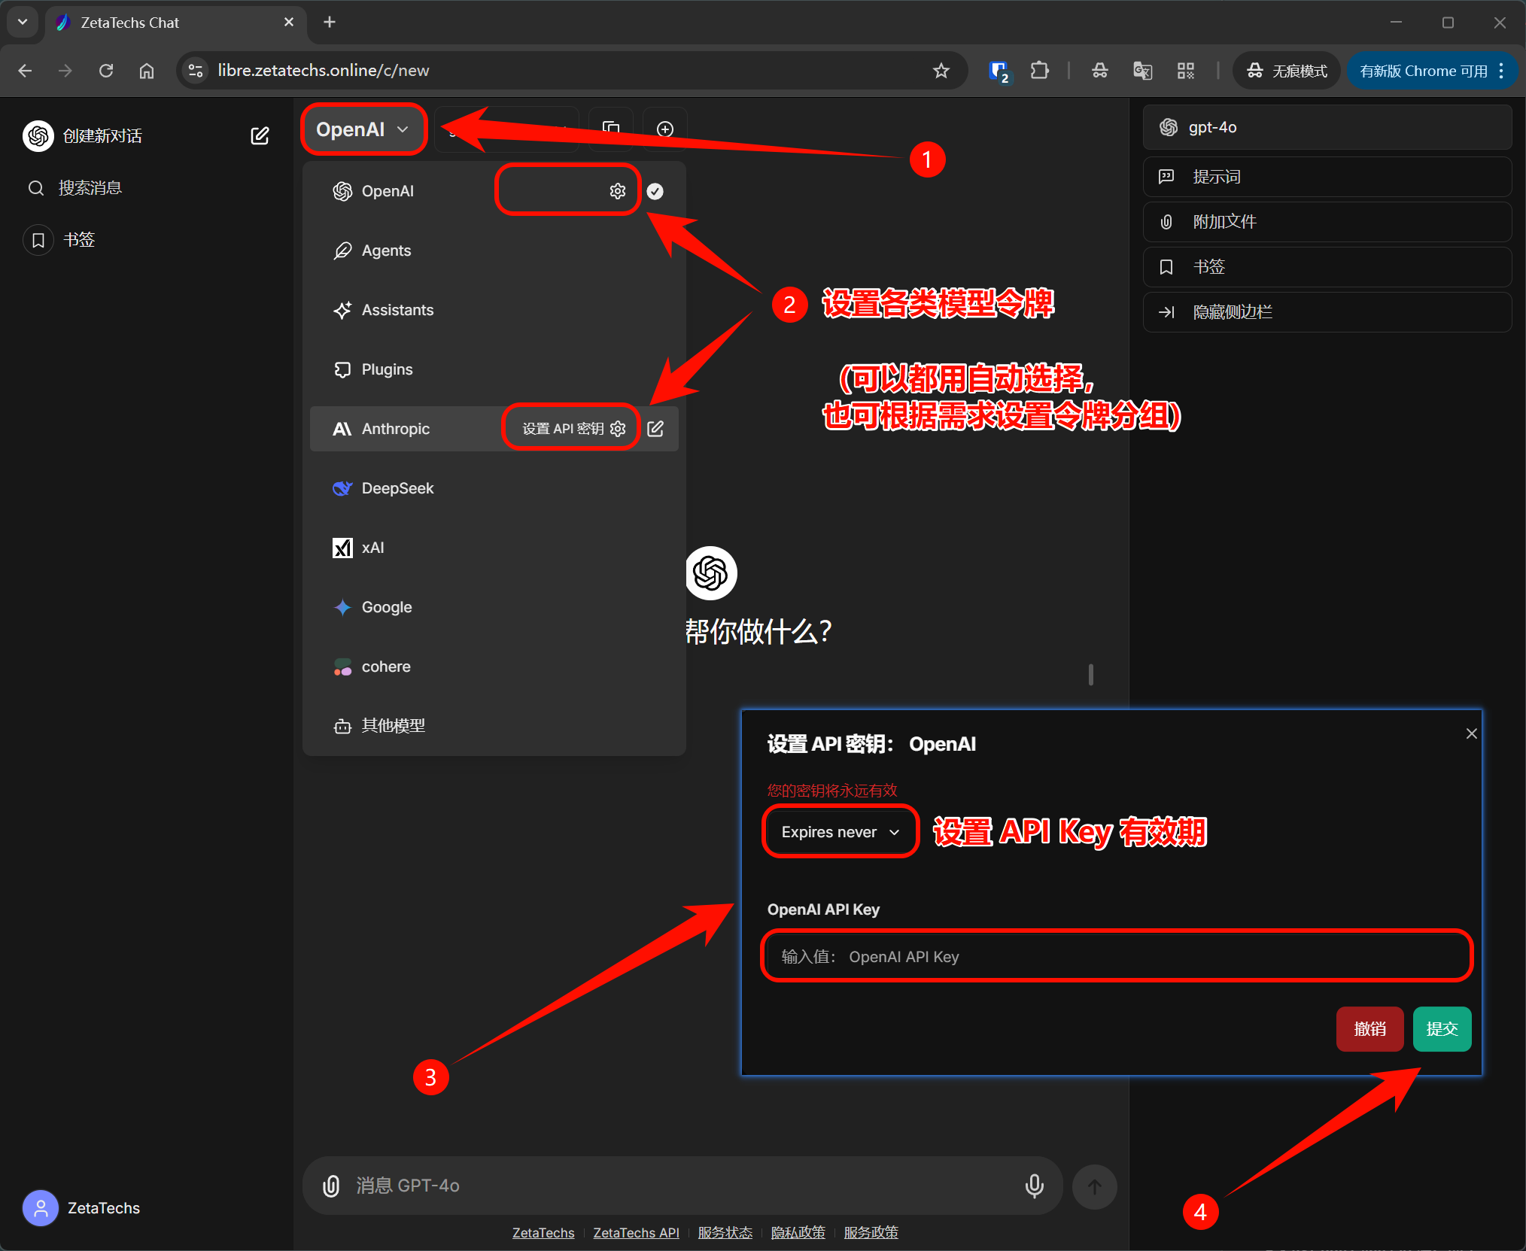This screenshot has height=1251, width=1526.
Task: Open the Chrome extensions puzzle icon
Action: point(1039,71)
